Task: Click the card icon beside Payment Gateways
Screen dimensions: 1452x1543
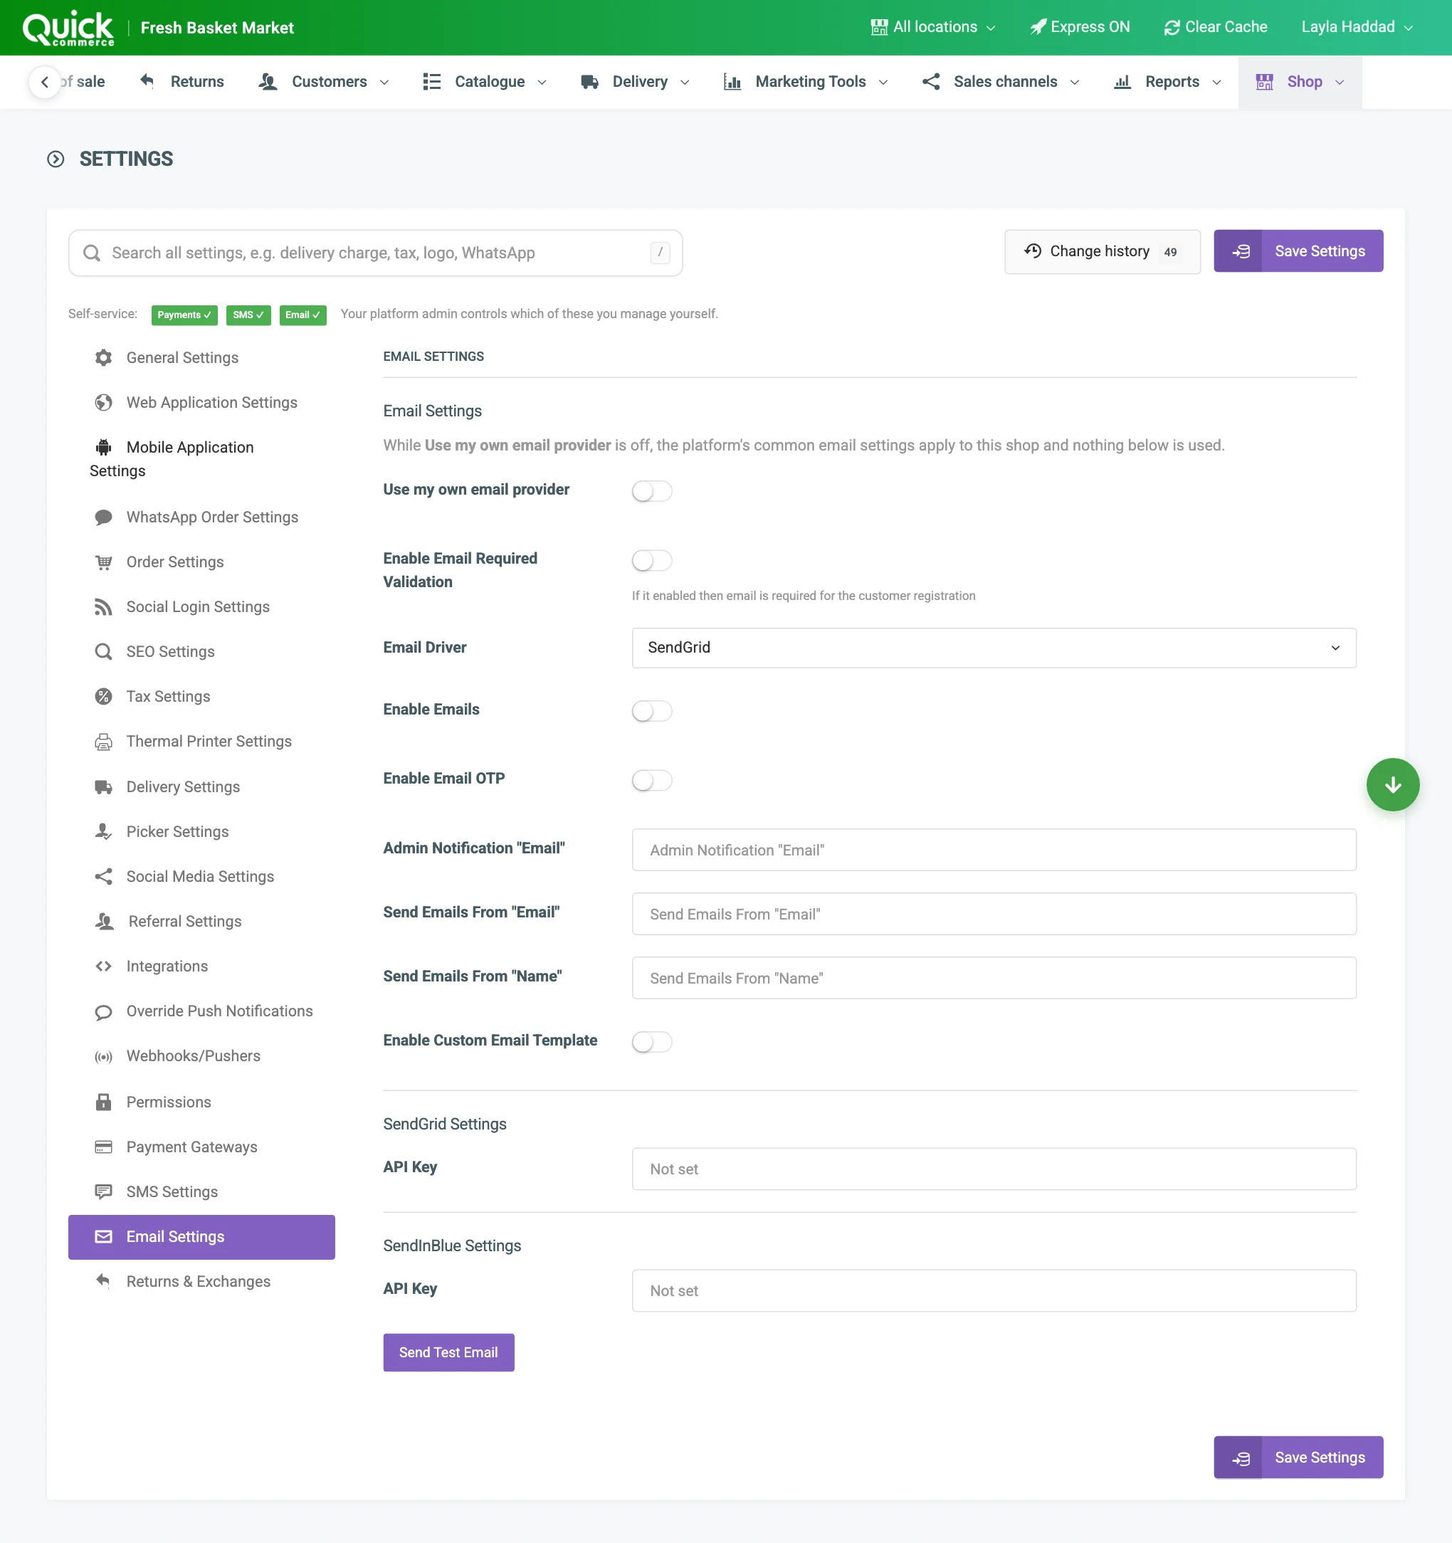Action: point(103,1147)
